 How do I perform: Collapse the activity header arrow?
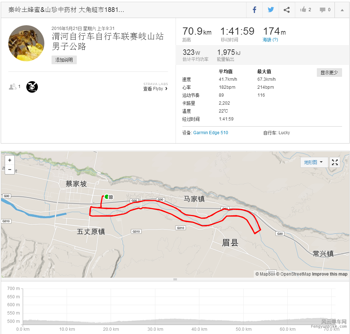342,10
